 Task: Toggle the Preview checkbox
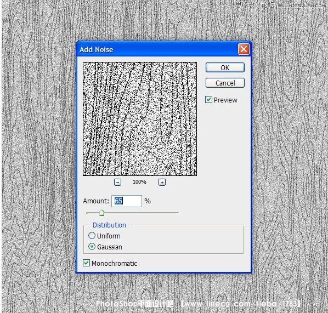point(208,100)
